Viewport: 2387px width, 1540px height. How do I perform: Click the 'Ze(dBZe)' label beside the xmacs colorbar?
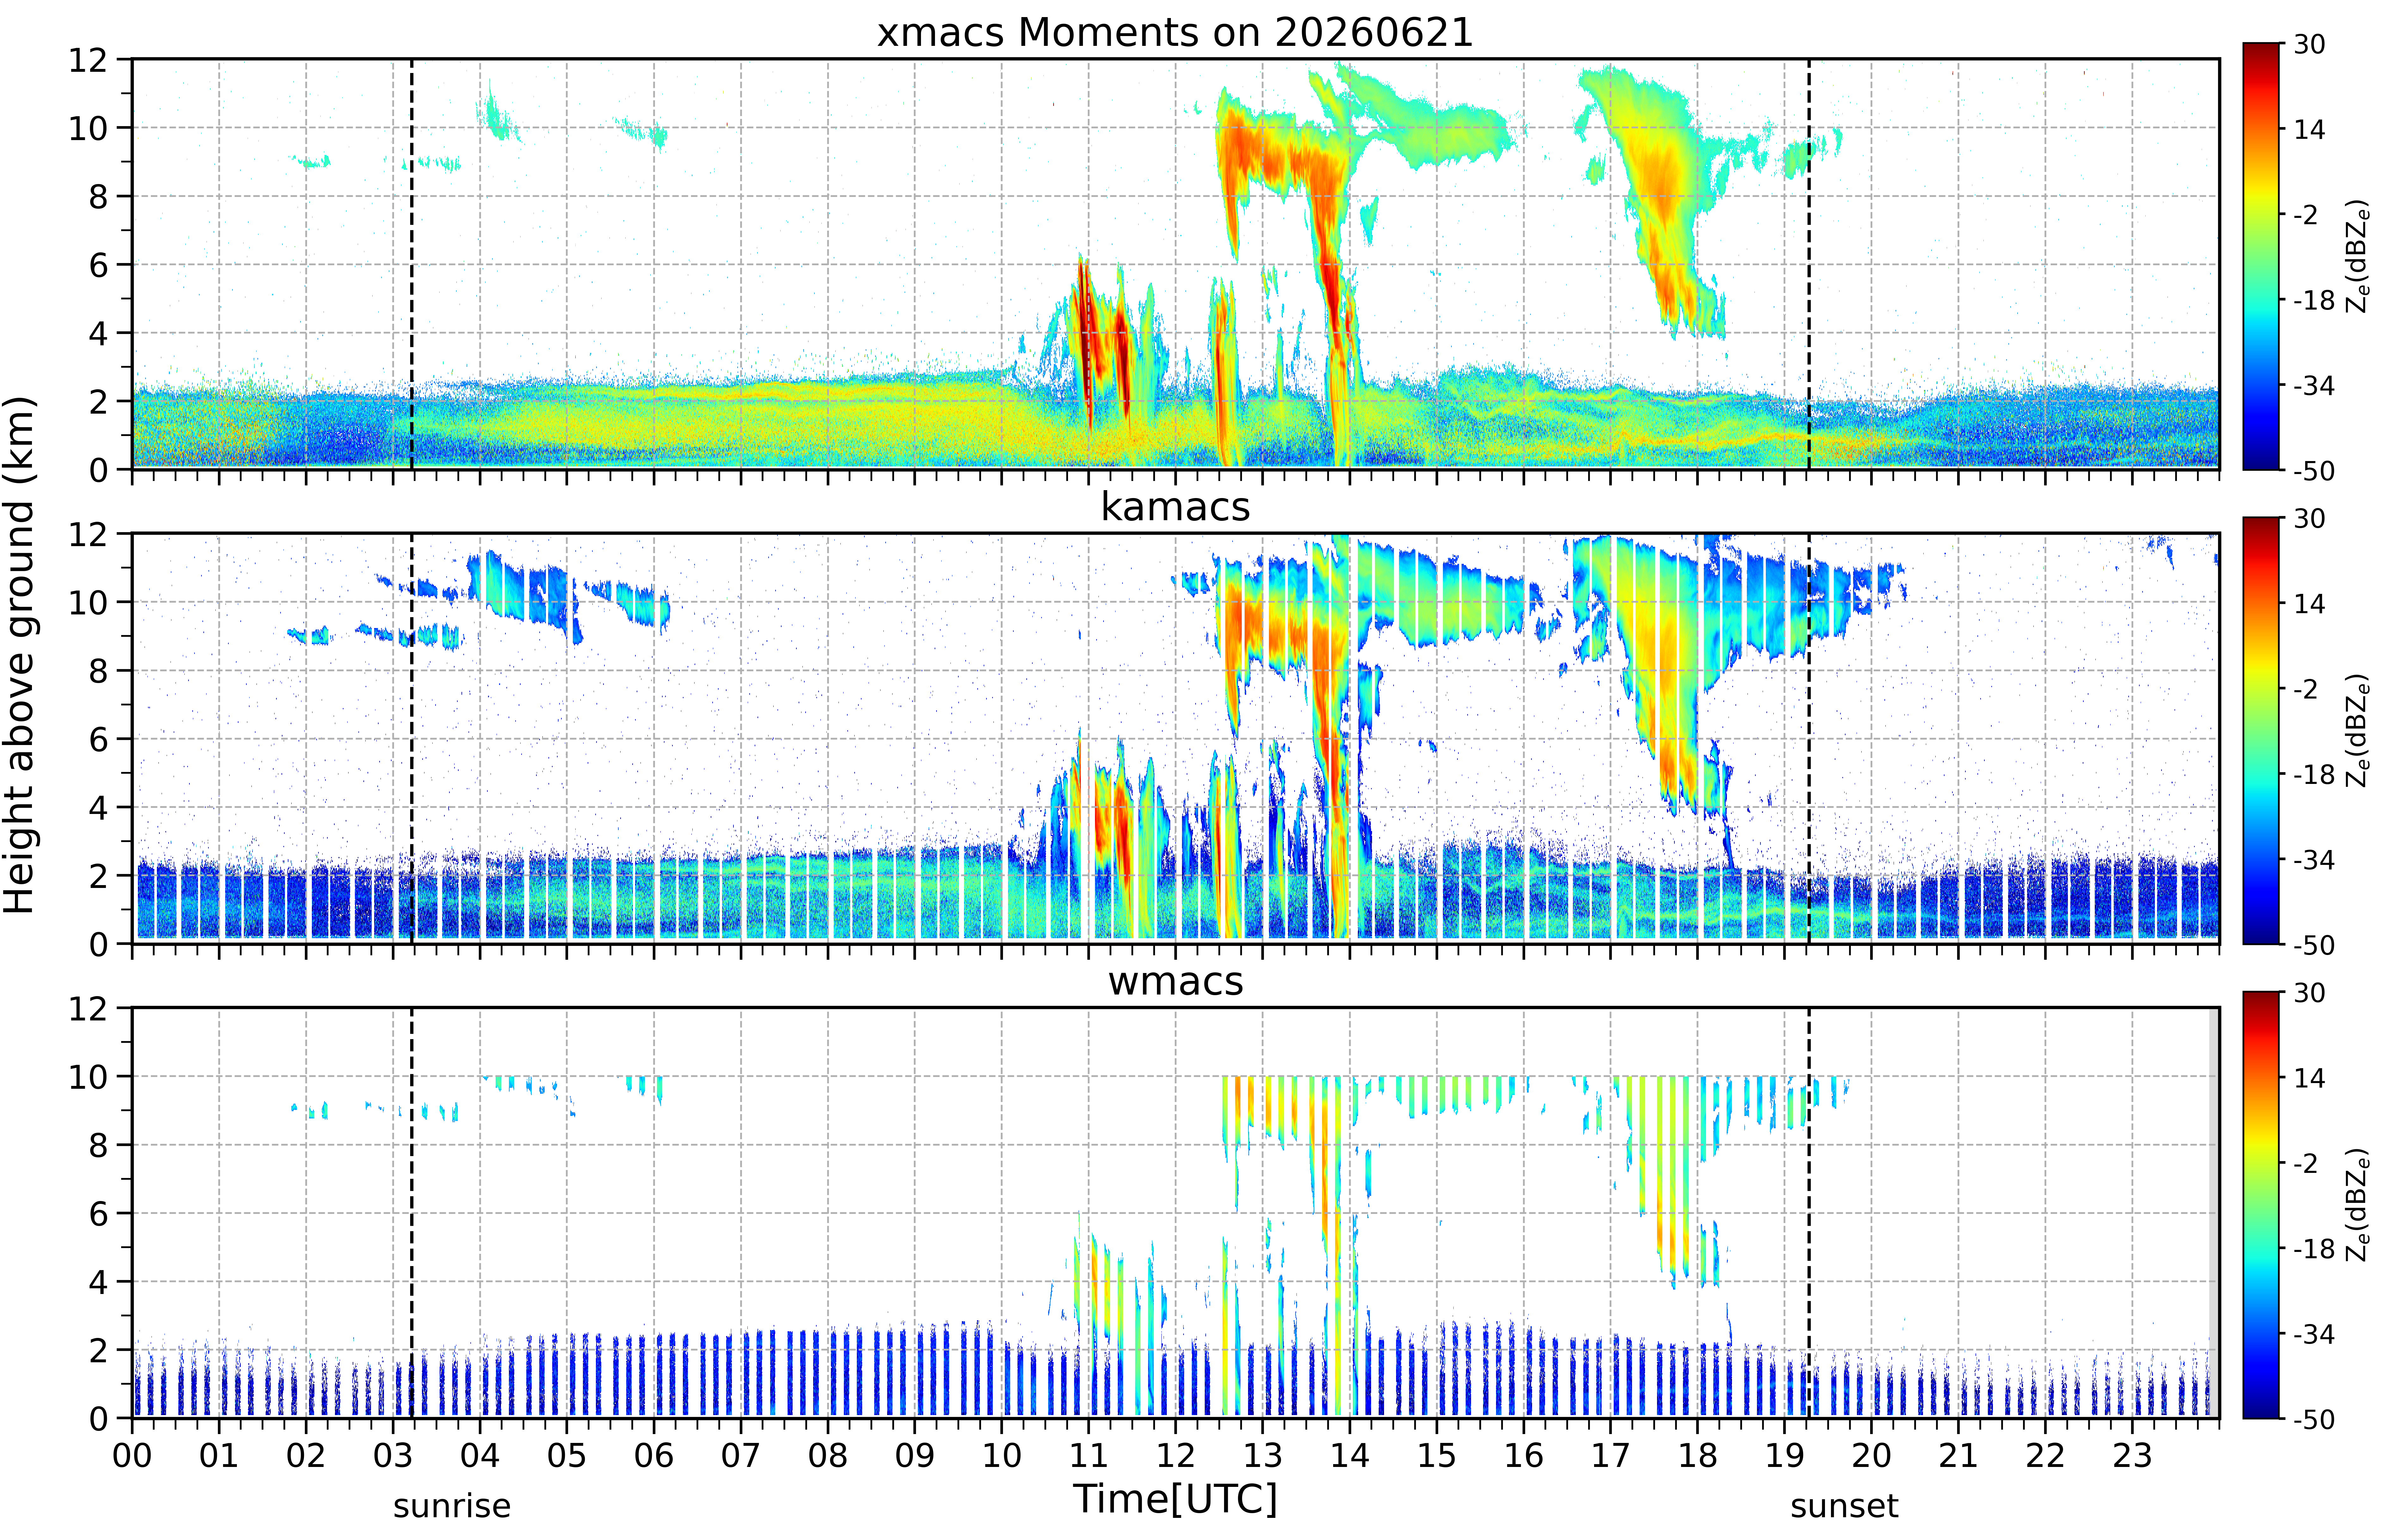tap(2358, 256)
